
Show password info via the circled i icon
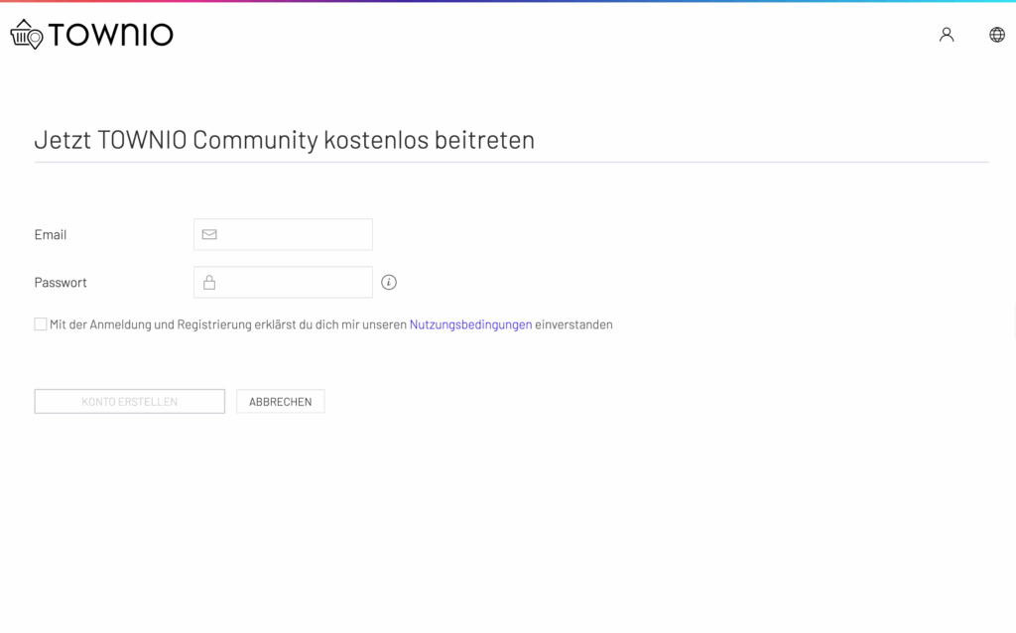click(389, 283)
